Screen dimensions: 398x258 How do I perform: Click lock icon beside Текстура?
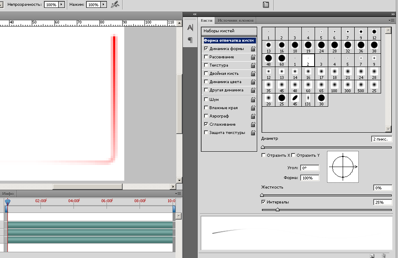[253, 65]
